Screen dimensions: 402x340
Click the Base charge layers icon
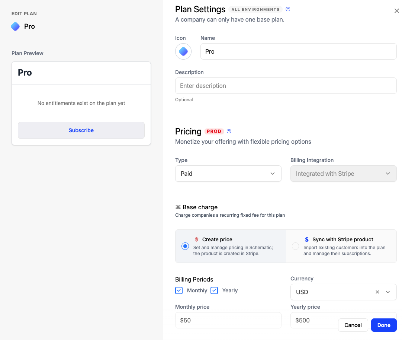(x=178, y=207)
